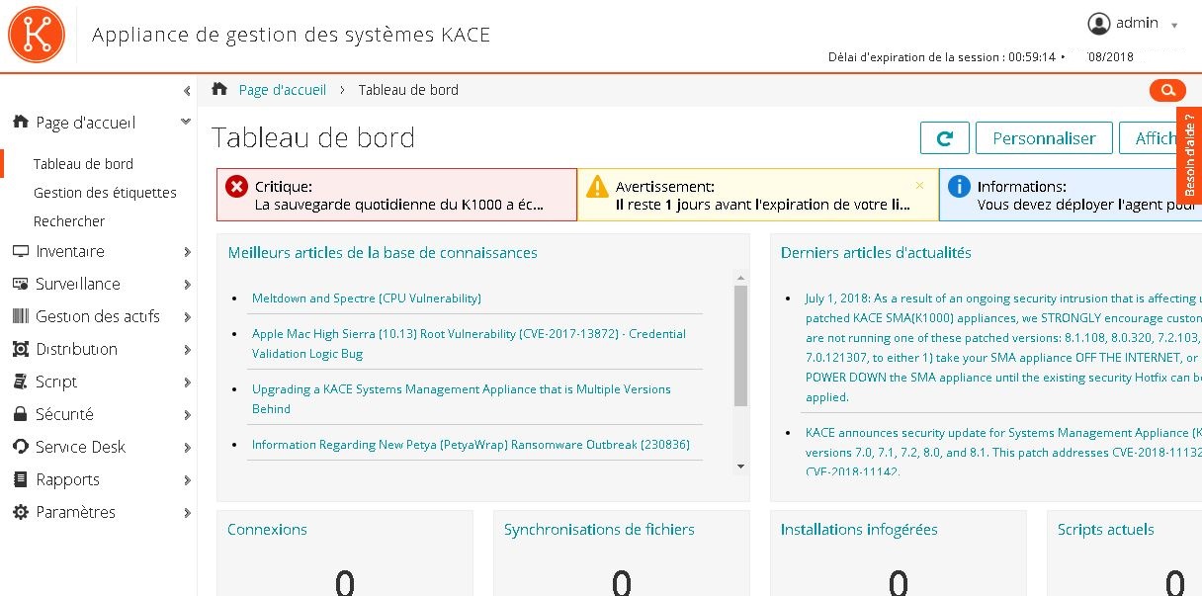Open New Petya Ransomware Outbreak link
The height and width of the screenshot is (596, 1202).
coord(471,444)
